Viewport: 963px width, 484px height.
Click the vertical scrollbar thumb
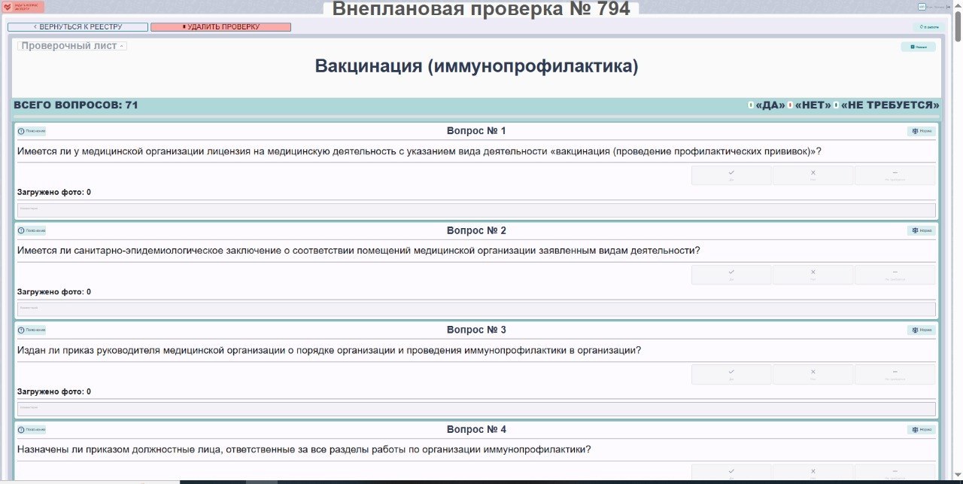click(958, 26)
